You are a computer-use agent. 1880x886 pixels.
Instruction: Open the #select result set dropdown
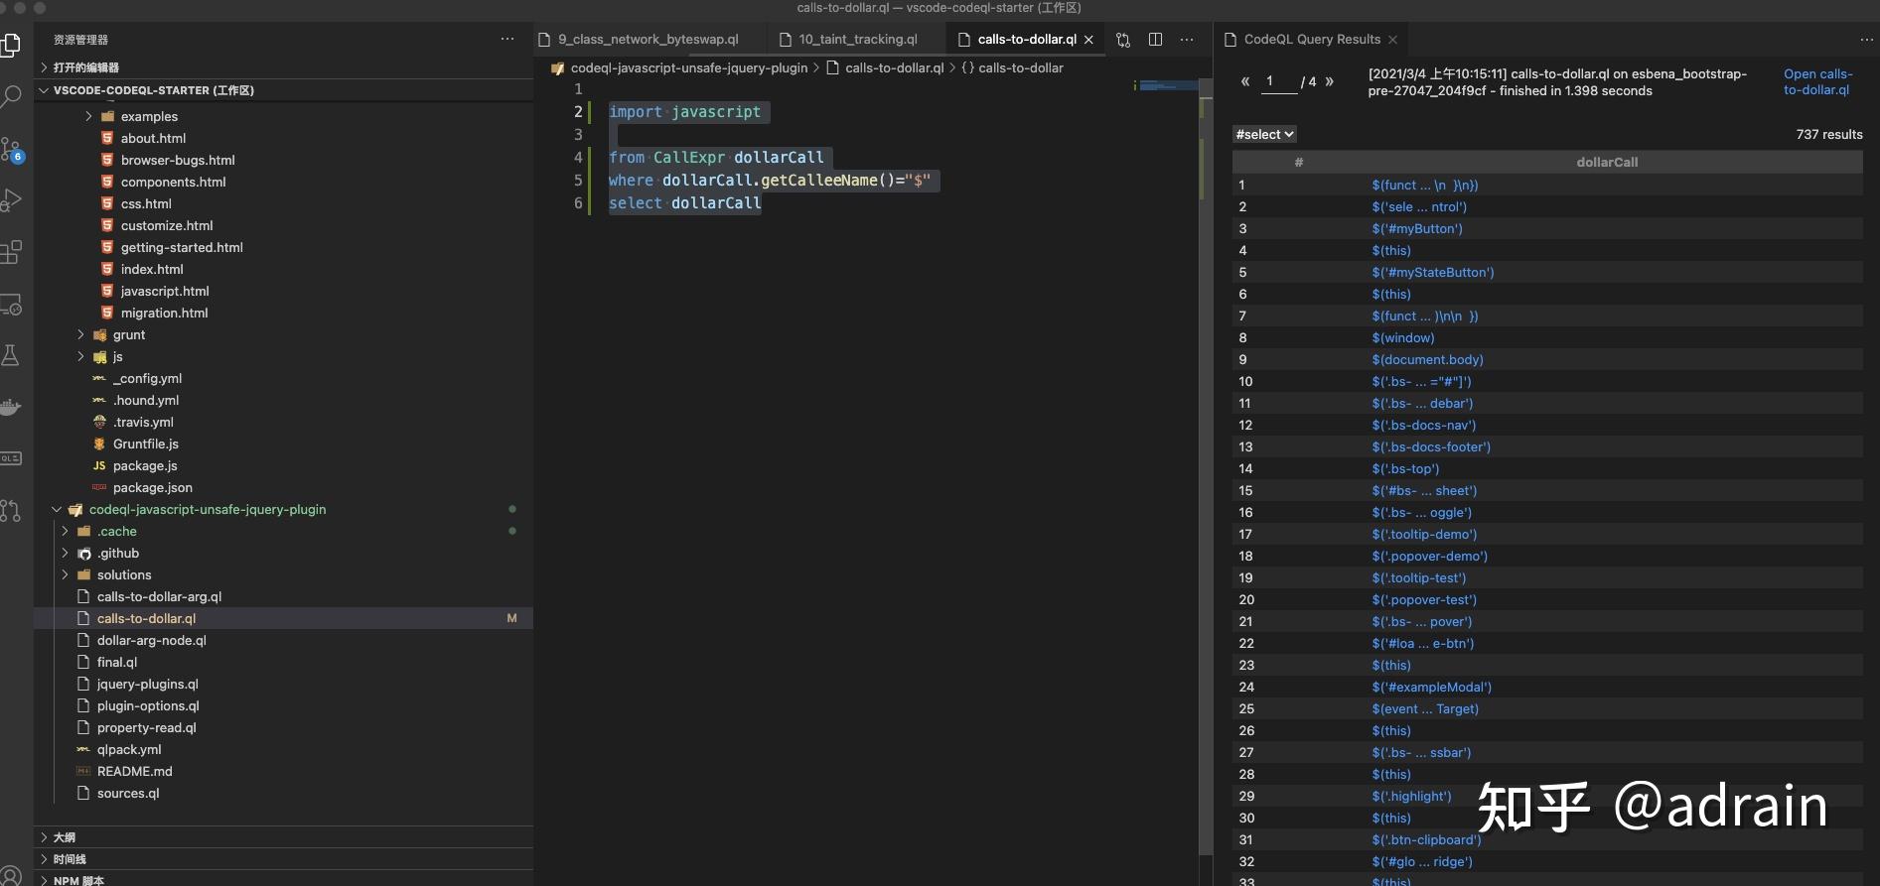1264,135
